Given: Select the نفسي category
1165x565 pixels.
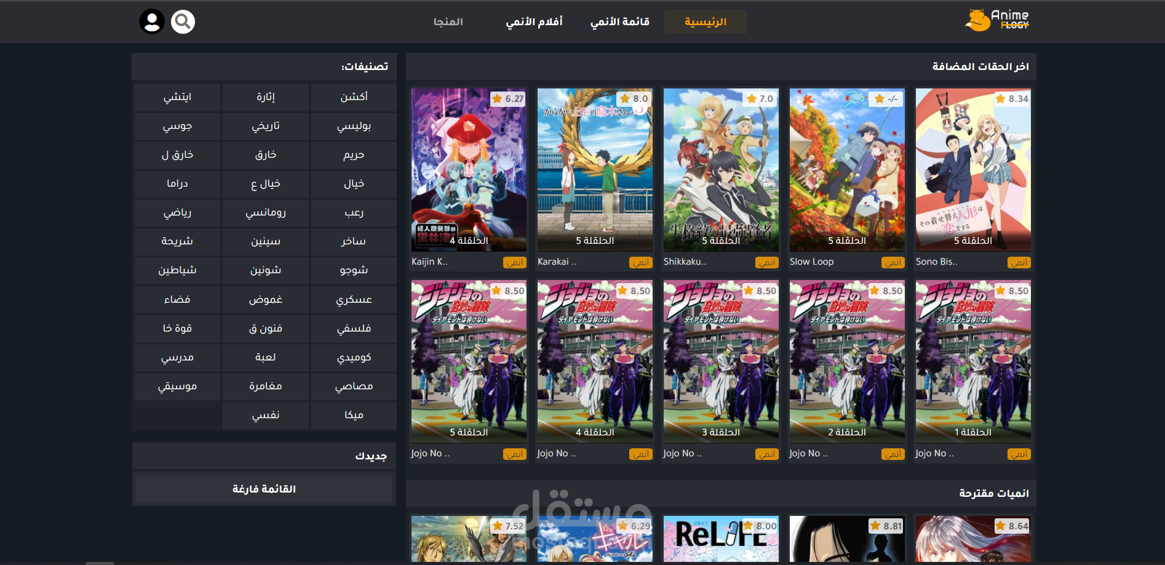Looking at the screenshot, I should click(x=266, y=415).
